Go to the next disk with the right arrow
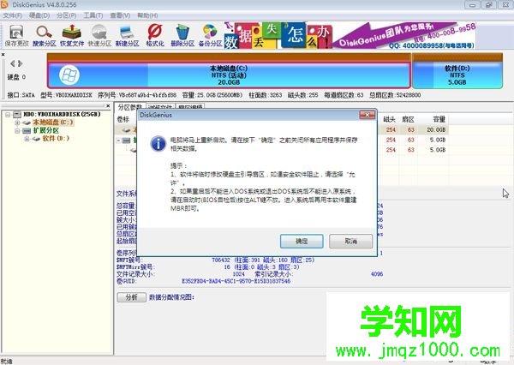 coord(21,63)
